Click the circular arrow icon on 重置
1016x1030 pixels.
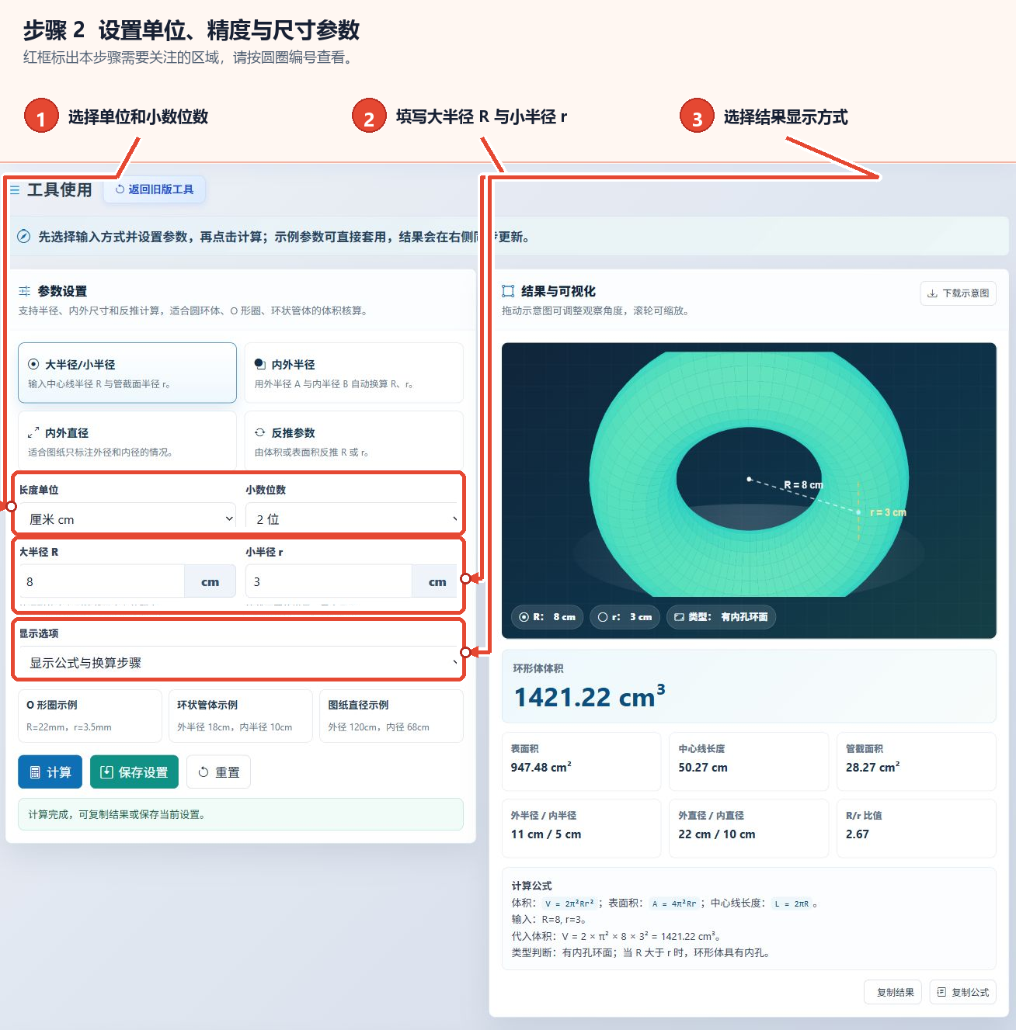204,772
